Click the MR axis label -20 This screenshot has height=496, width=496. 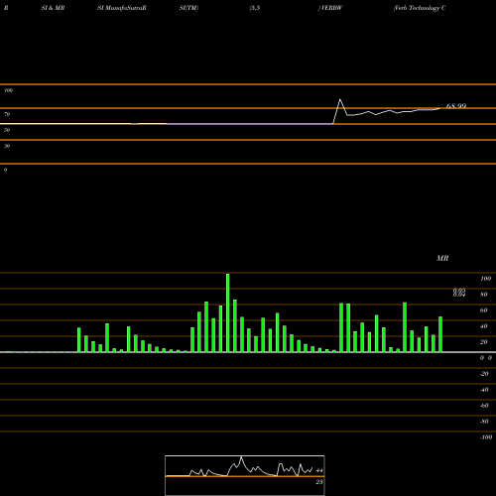click(x=484, y=374)
